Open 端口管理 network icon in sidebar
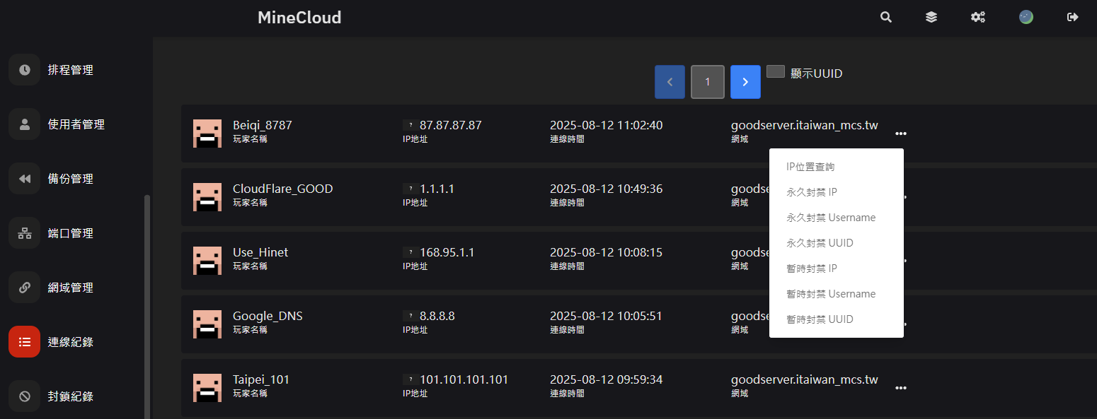This screenshot has width=1097, height=419. [x=25, y=233]
